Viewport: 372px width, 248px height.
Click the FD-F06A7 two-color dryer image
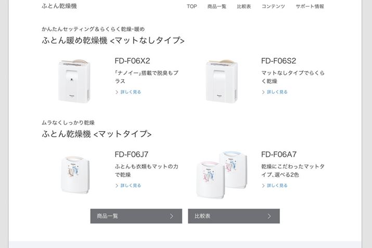click(217, 174)
